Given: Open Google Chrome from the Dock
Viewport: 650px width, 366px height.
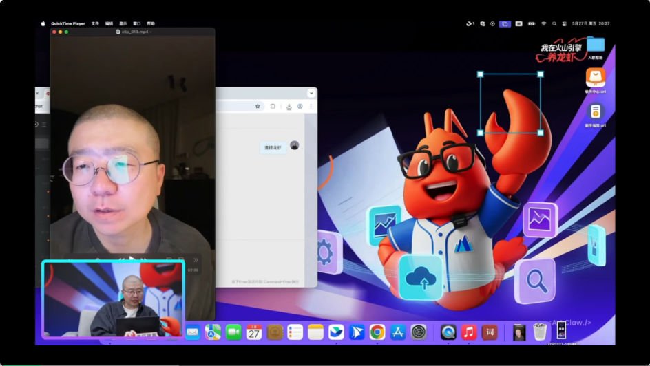Looking at the screenshot, I should [377, 332].
